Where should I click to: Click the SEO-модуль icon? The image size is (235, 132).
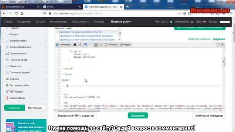pos(7,91)
